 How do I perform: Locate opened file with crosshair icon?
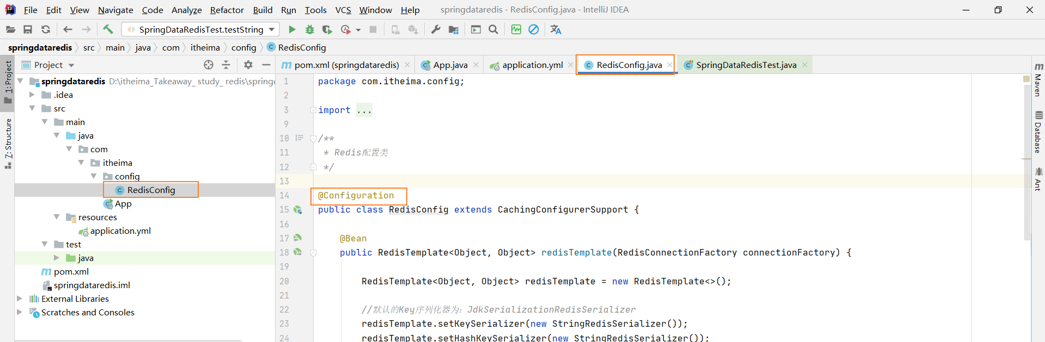coord(209,65)
